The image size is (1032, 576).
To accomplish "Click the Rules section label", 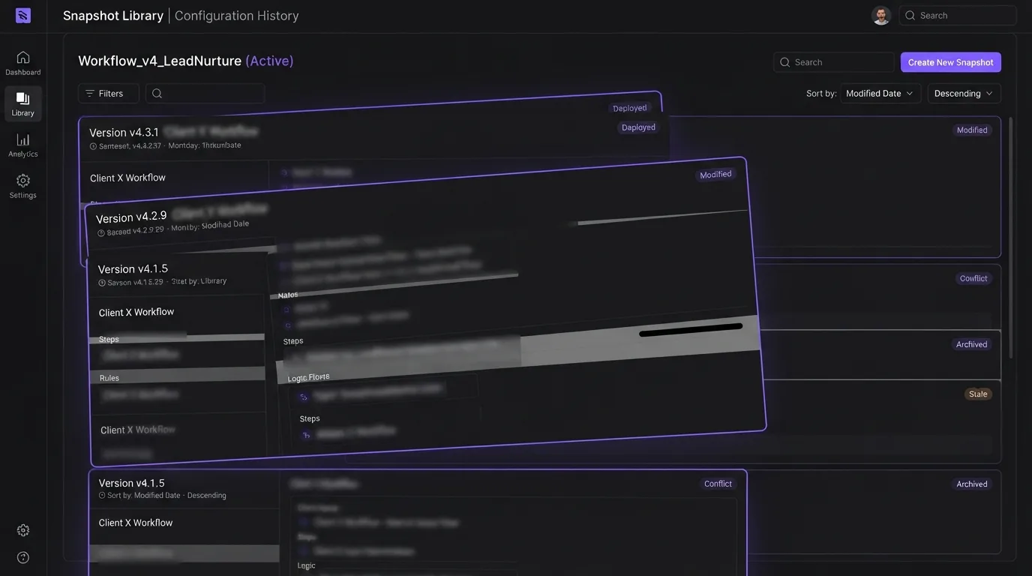I will 109,378.
